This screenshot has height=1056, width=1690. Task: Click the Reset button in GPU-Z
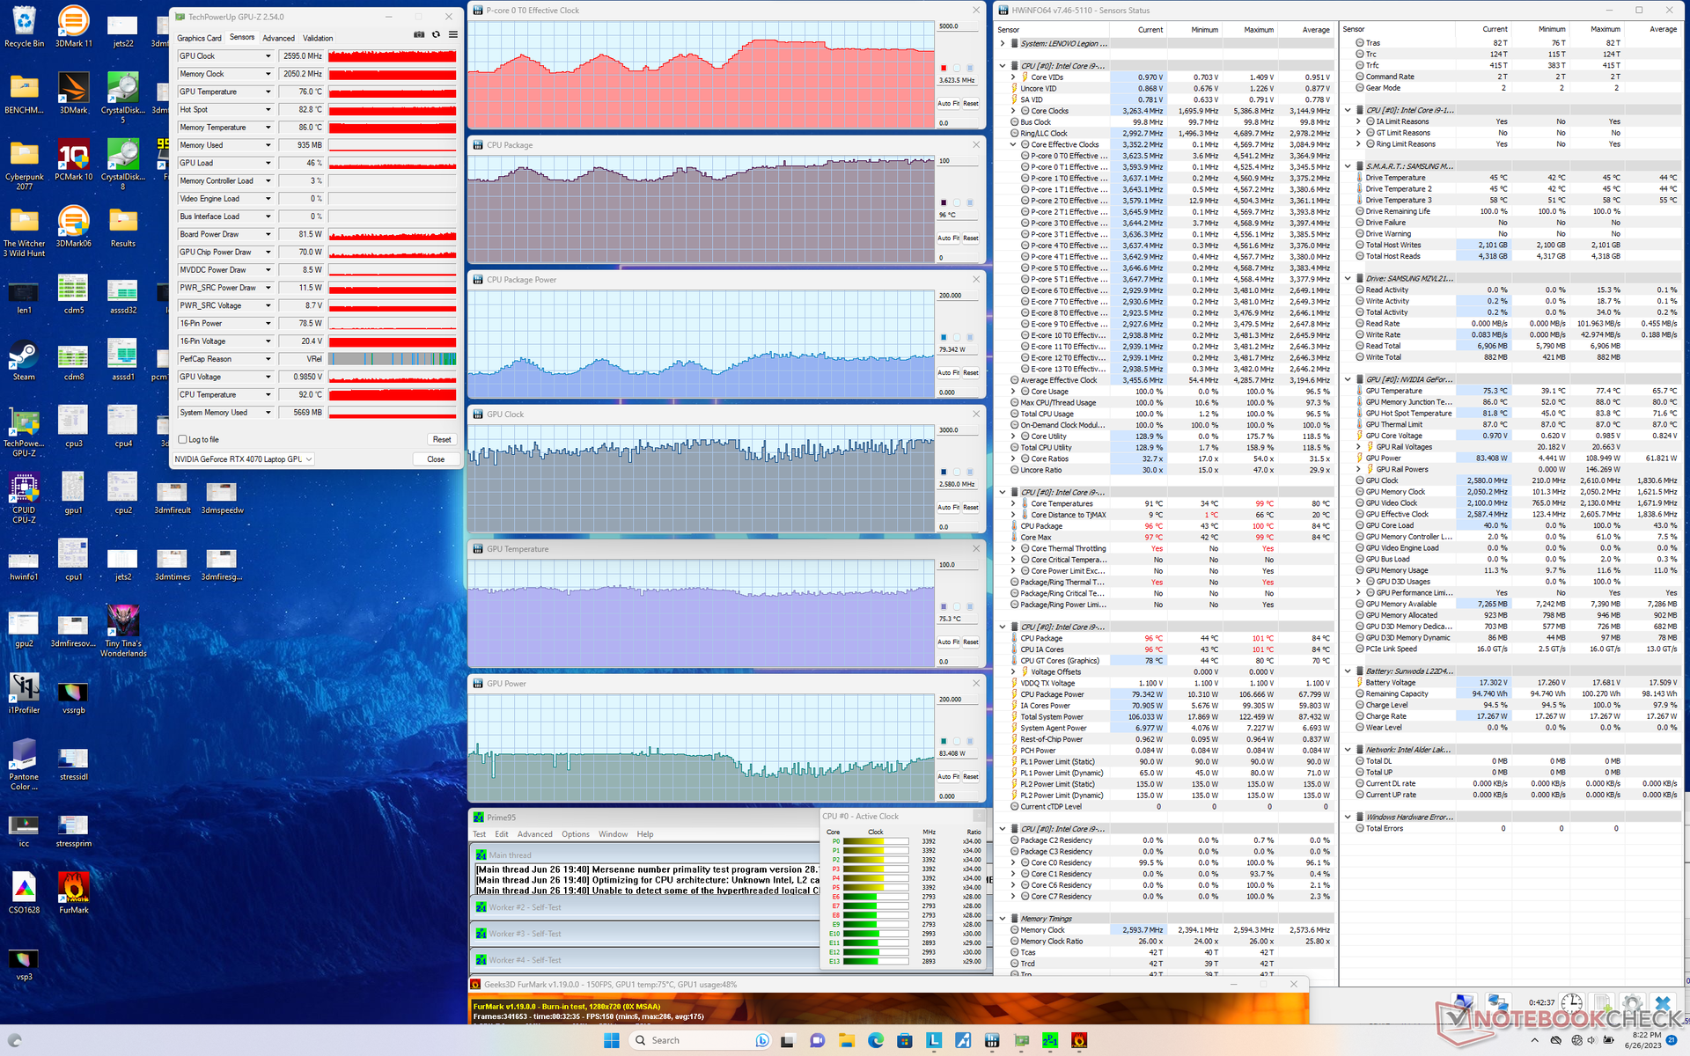(x=441, y=439)
